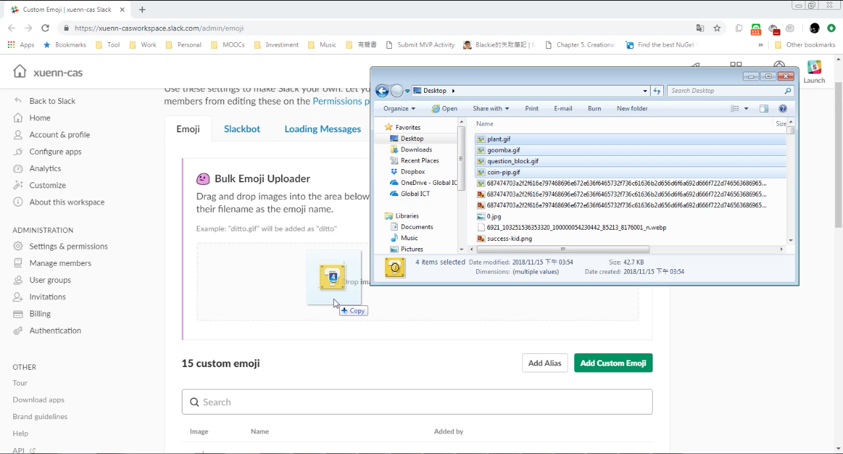Click New folder in the Explorer toolbar

click(632, 109)
